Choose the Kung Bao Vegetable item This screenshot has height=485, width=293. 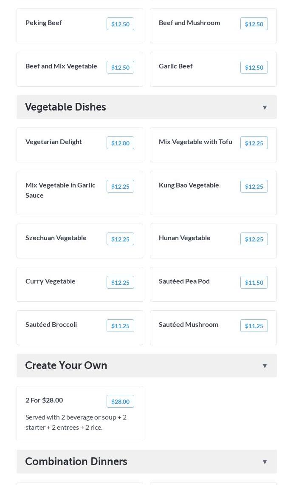[189, 185]
